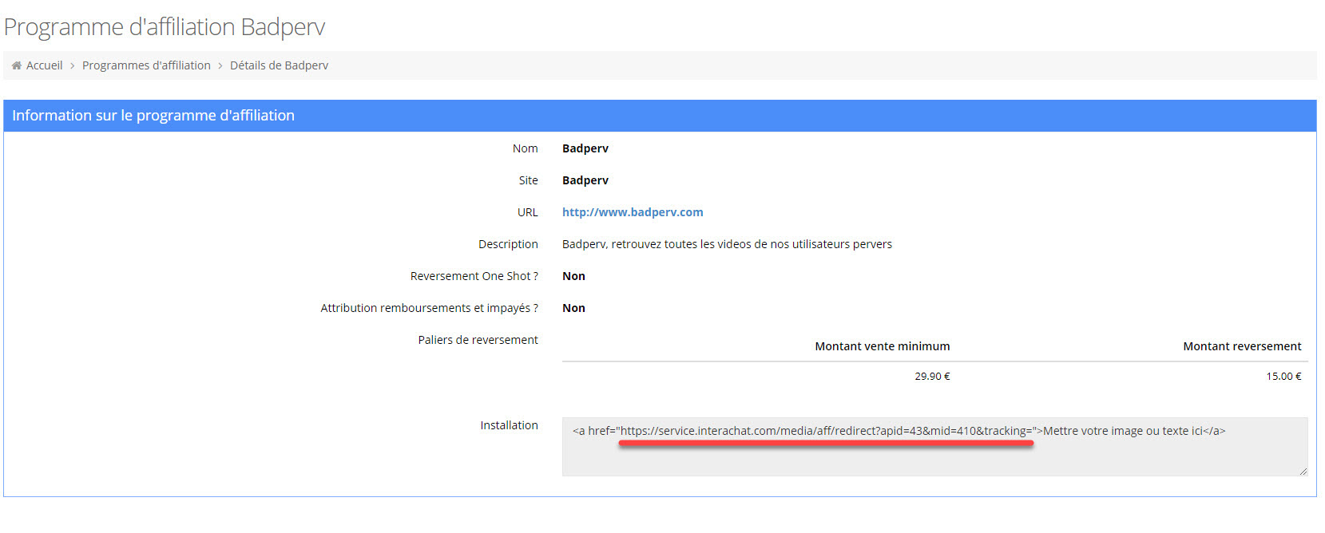The image size is (1325, 533).
Task: Open the http://www.badperv.com URL link
Action: (x=633, y=212)
